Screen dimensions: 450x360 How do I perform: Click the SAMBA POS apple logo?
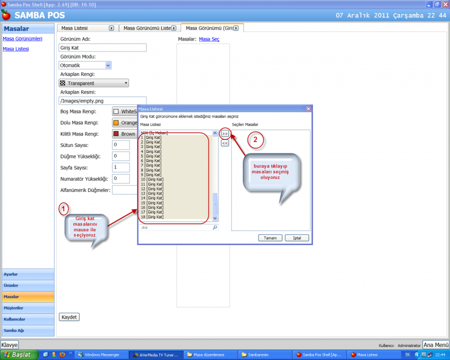[x=5, y=14]
